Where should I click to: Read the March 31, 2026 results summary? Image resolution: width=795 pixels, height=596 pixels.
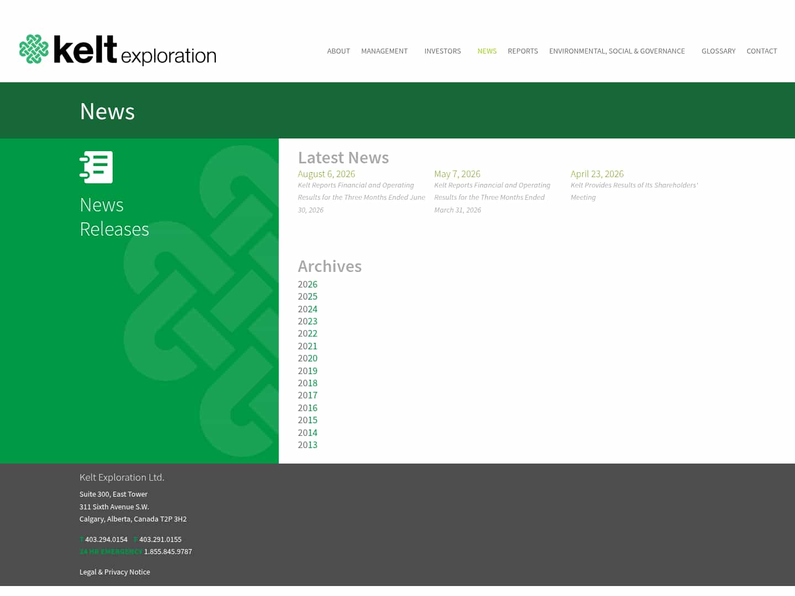pyautogui.click(x=492, y=198)
